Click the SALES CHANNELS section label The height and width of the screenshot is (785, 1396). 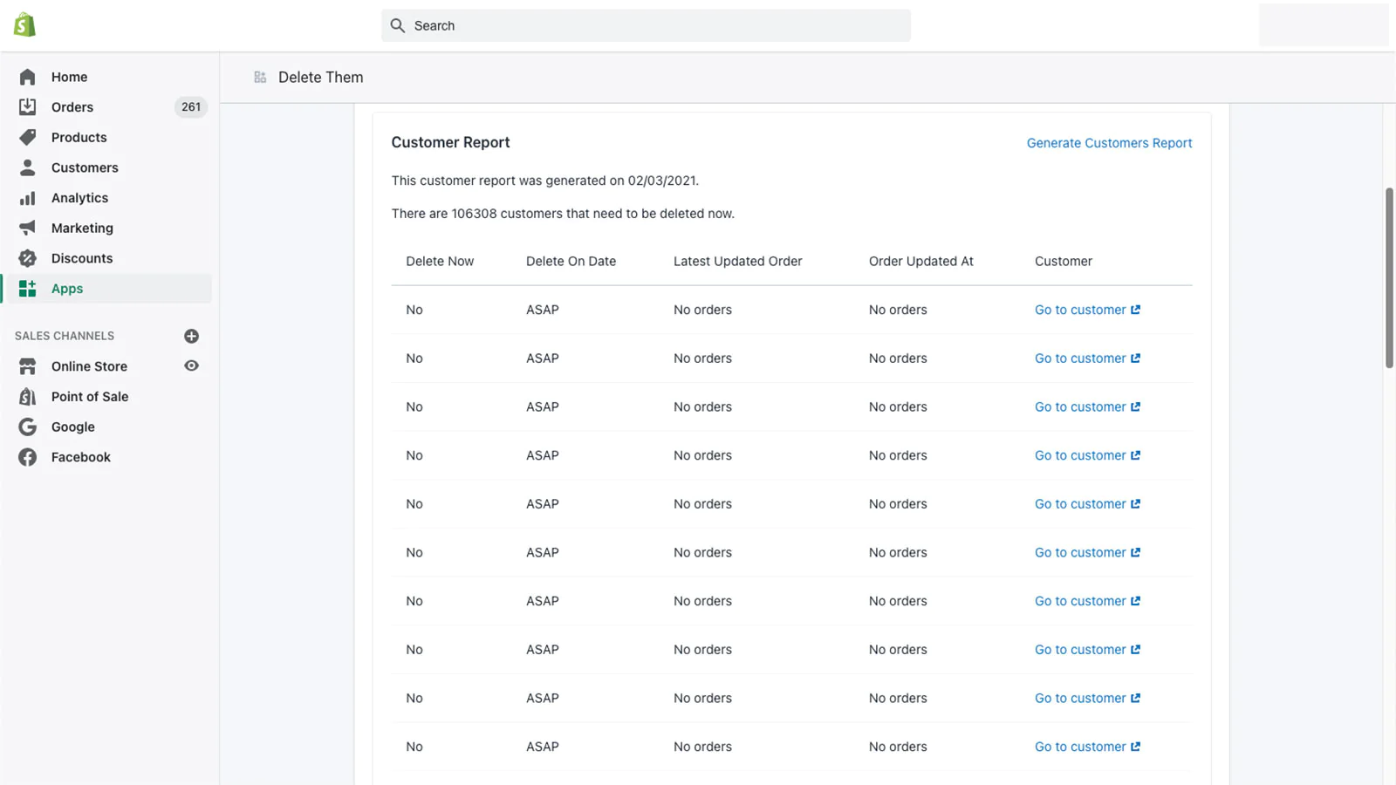[65, 336]
